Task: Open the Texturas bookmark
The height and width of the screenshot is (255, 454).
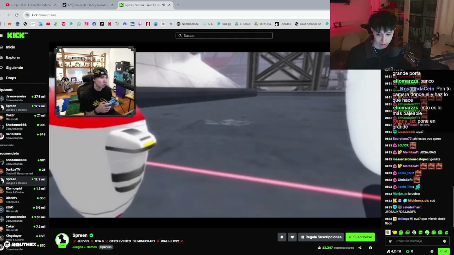Action: [x=283, y=24]
